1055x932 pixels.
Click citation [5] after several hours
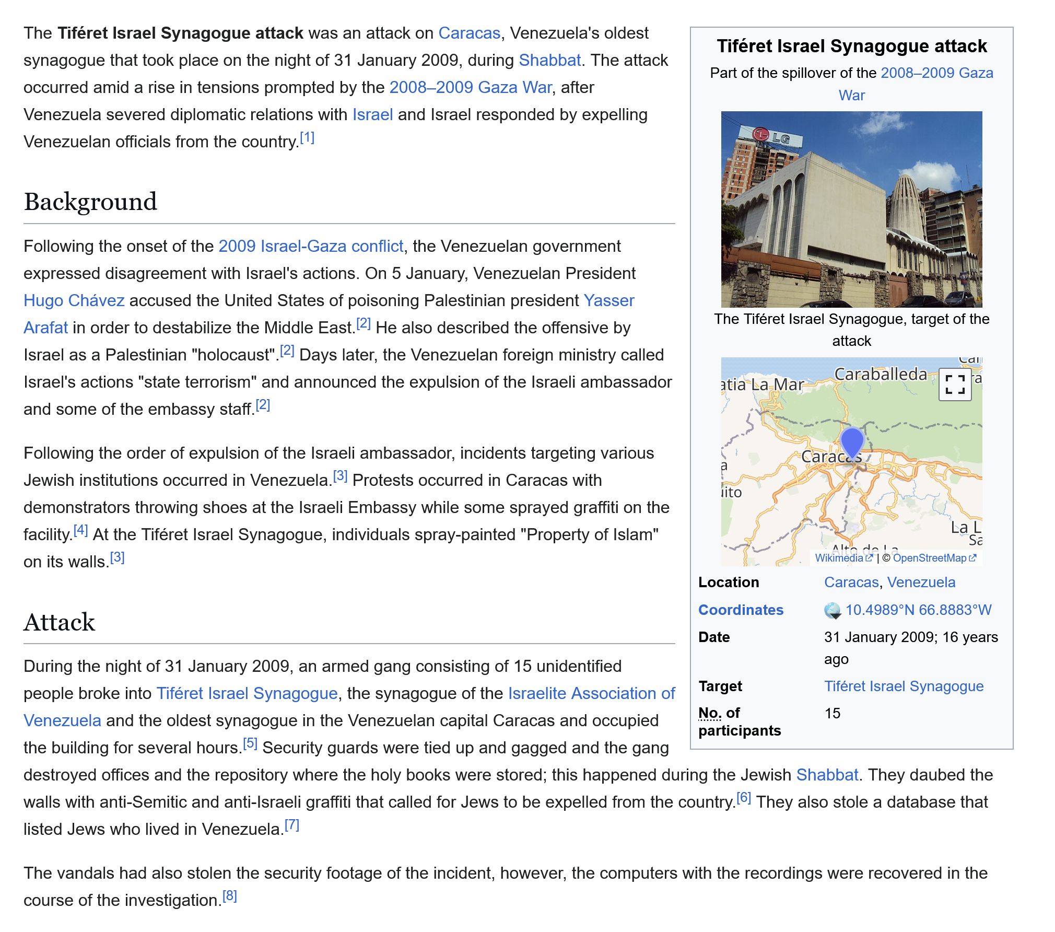coord(250,744)
